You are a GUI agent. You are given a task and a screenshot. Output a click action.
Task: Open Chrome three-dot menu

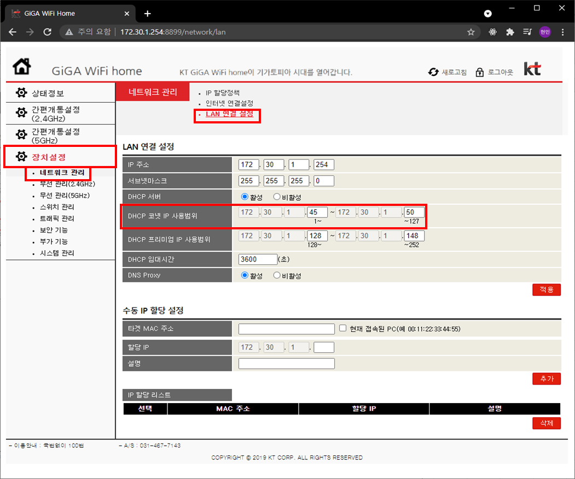point(562,32)
